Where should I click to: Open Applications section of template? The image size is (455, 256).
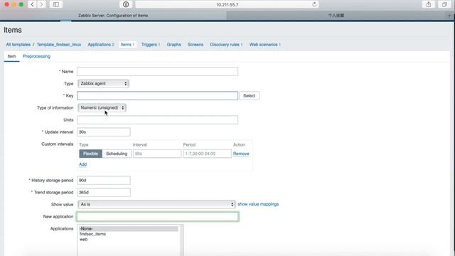pyautogui.click(x=101, y=44)
